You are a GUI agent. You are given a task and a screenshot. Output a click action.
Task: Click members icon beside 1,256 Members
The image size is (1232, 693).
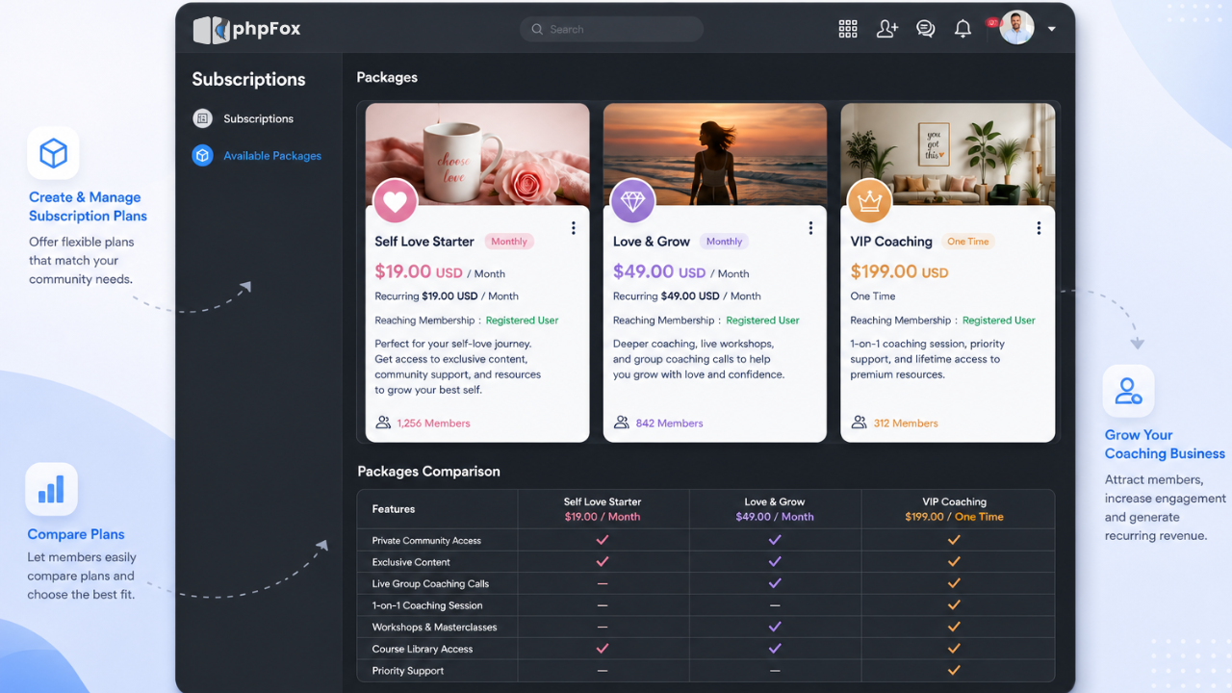click(383, 423)
